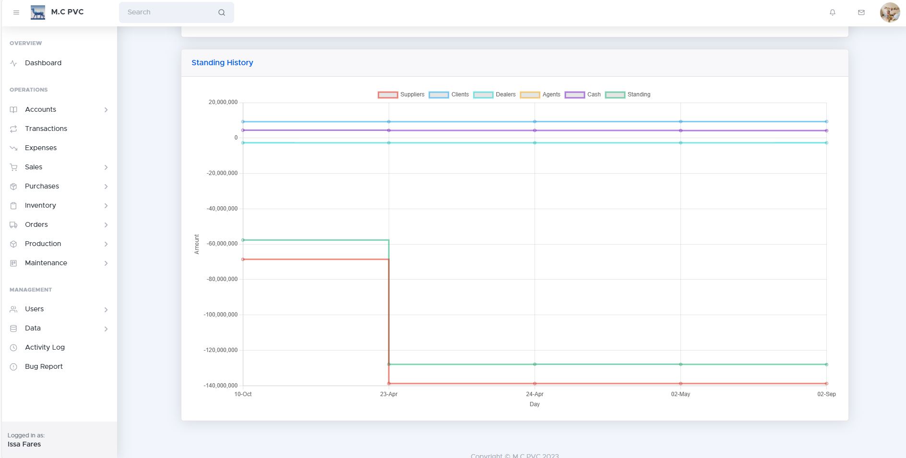Click the M.C PVC logo image

pyautogui.click(x=38, y=12)
